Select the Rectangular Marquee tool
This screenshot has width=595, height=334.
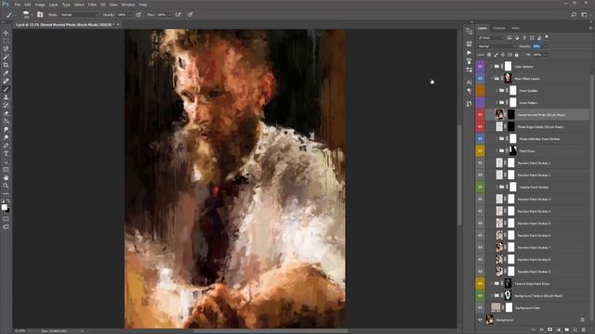pyautogui.click(x=6, y=41)
